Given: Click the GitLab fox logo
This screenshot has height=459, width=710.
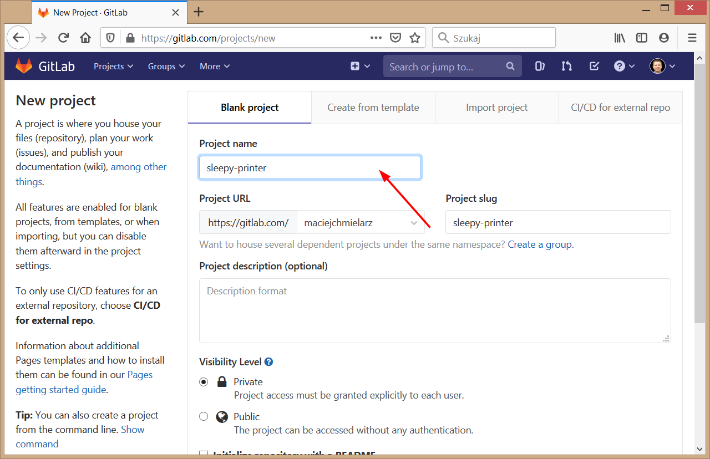Looking at the screenshot, I should point(24,66).
